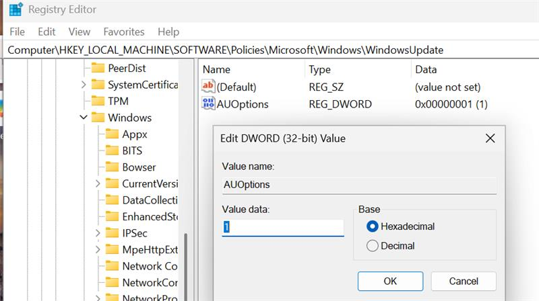Close the Edit DWORD dialog with X
This screenshot has height=301, width=539.
[490, 138]
